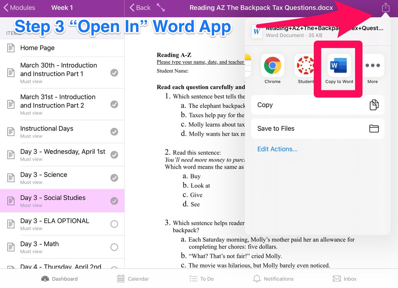The image size is (398, 288).
Task: Open the Day 3 - Science item
Action: (x=62, y=178)
